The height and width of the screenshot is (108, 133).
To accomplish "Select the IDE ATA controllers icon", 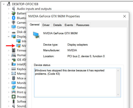I will click(14, 60).
